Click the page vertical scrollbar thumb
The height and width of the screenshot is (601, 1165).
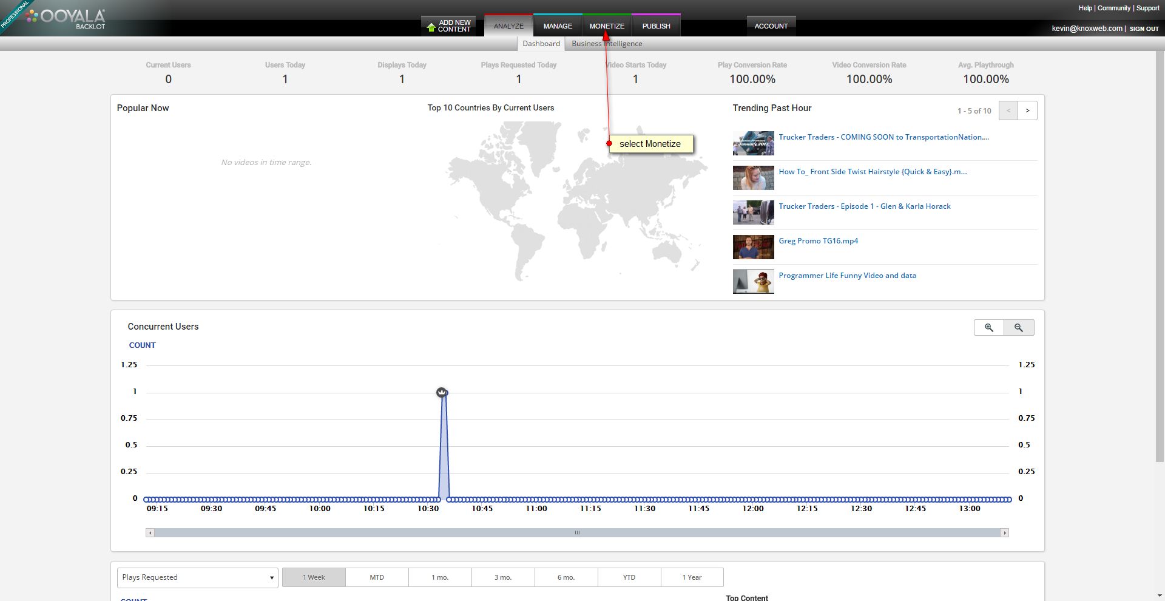point(1160,255)
